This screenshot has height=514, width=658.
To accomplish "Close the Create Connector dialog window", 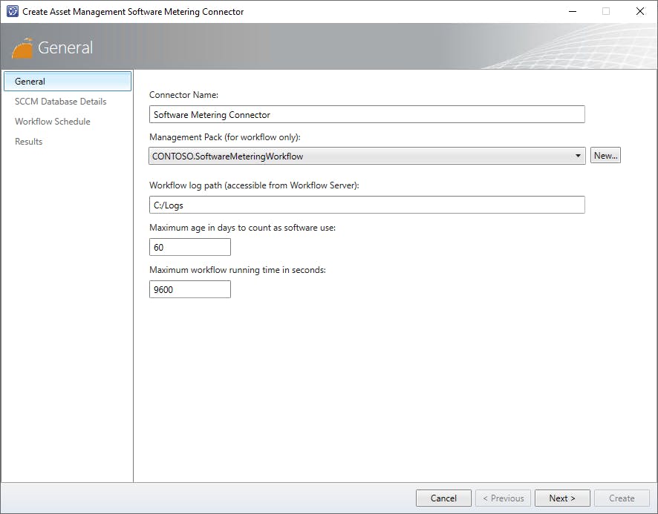I will pos(640,12).
